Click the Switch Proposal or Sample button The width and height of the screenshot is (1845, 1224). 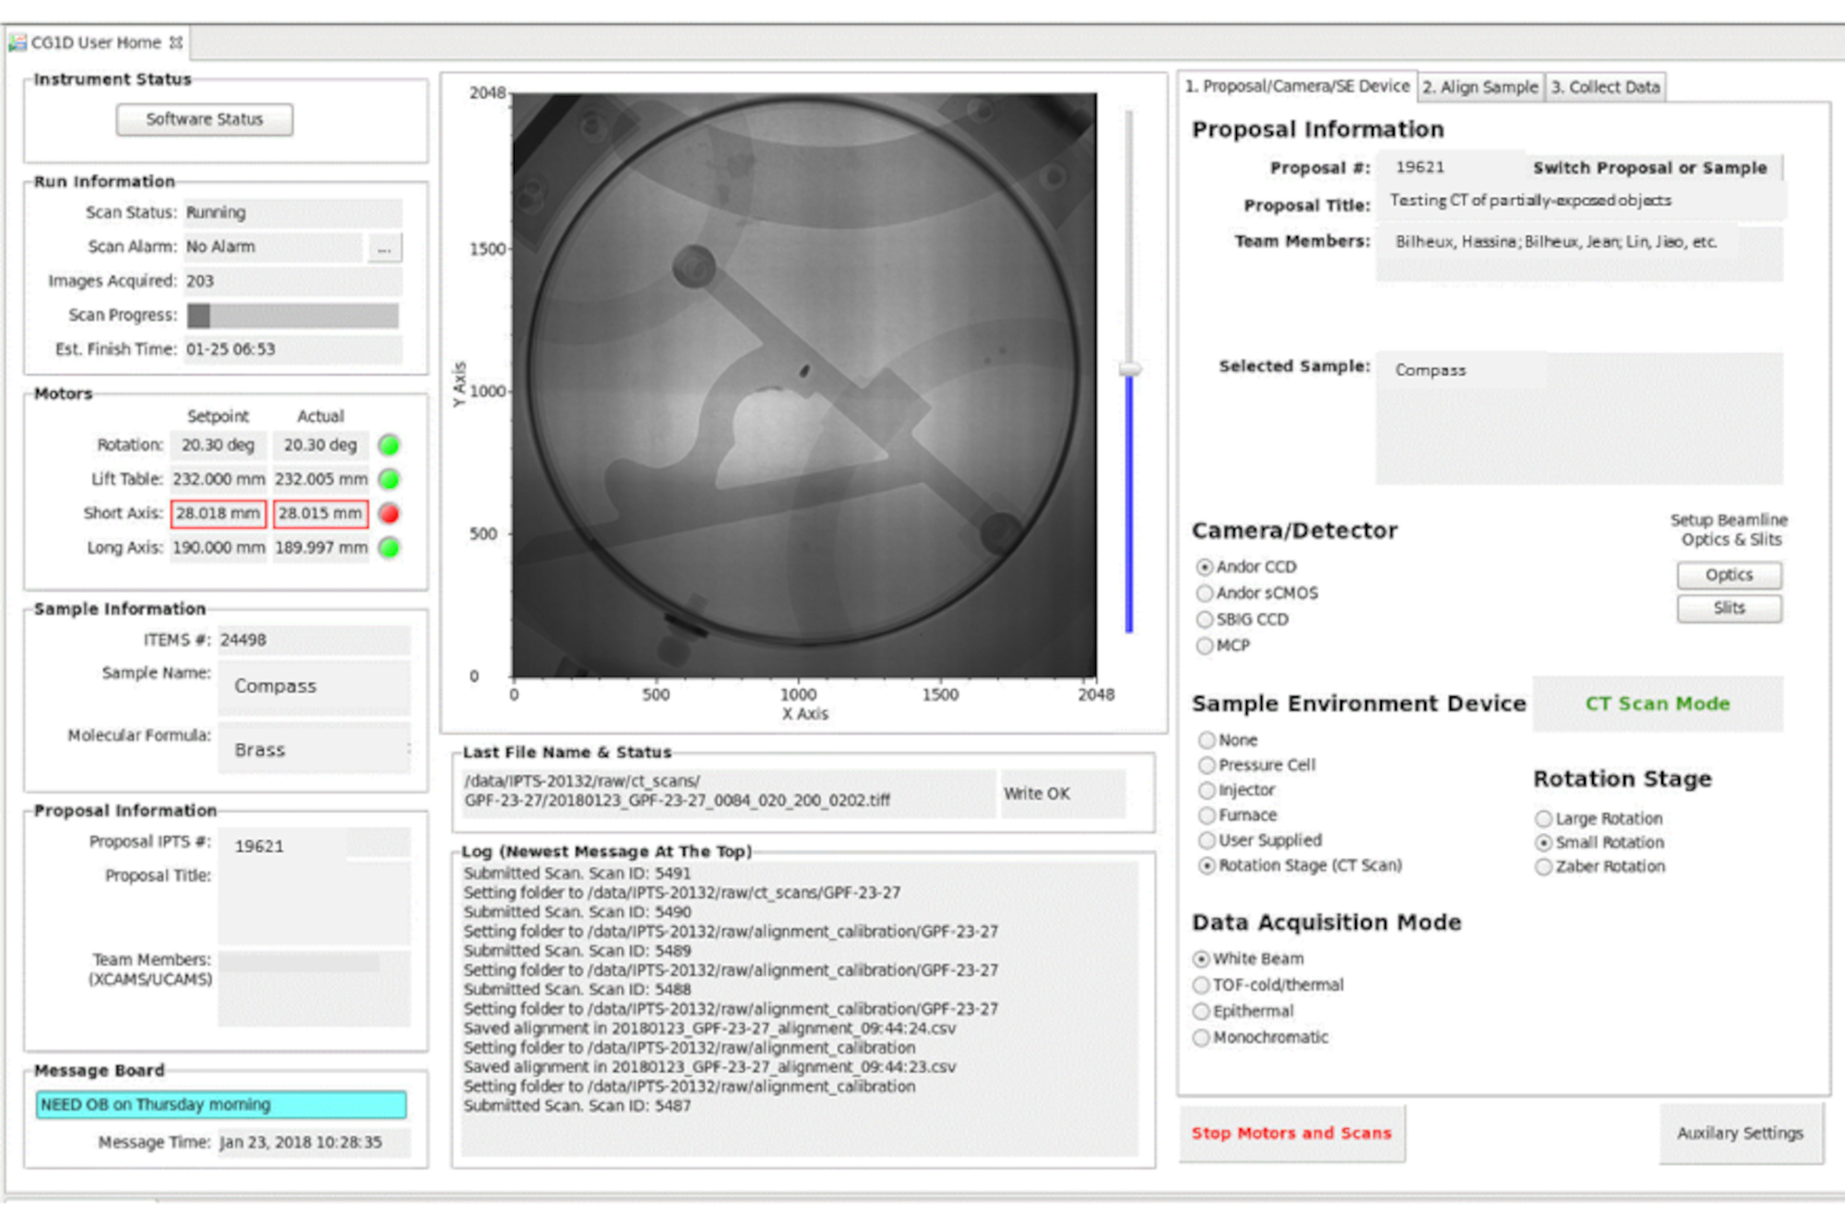[x=1649, y=168]
